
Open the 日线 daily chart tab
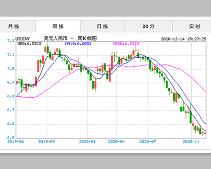(x=103, y=26)
